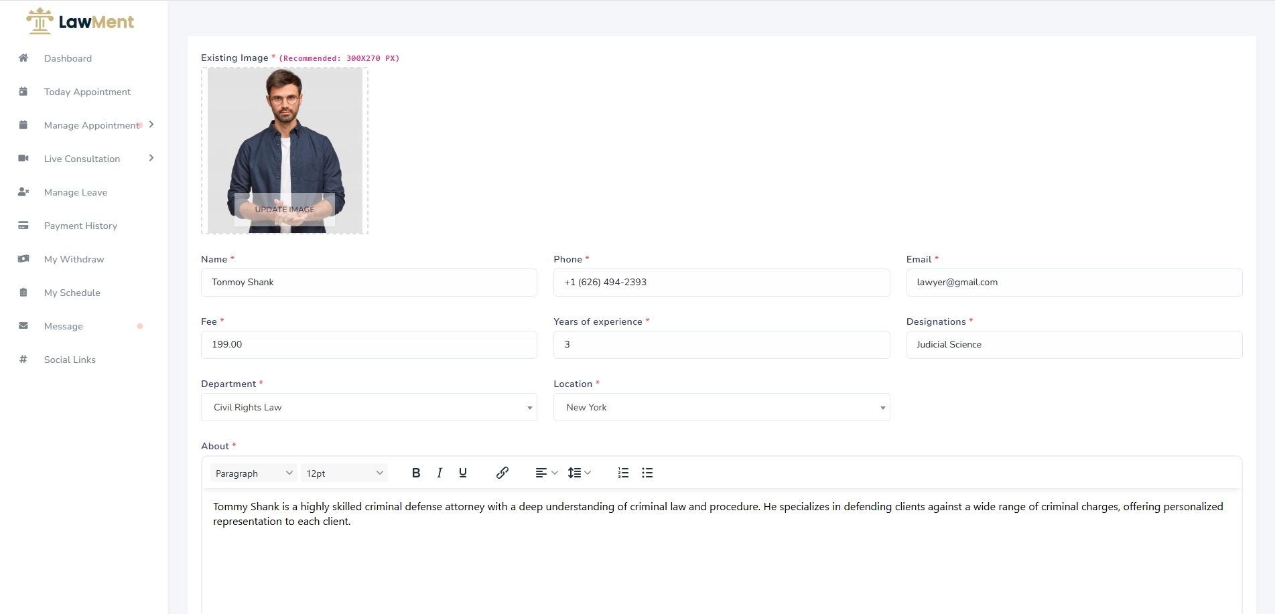The height and width of the screenshot is (614, 1275).
Task: Open Today Appointment menu item
Action: (87, 92)
